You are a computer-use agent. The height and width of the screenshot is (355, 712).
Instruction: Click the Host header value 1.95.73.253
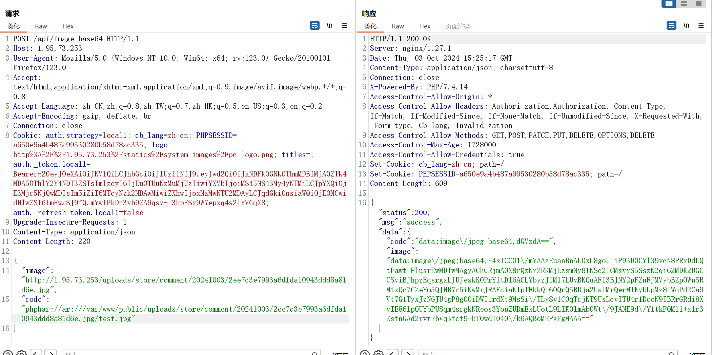point(60,48)
